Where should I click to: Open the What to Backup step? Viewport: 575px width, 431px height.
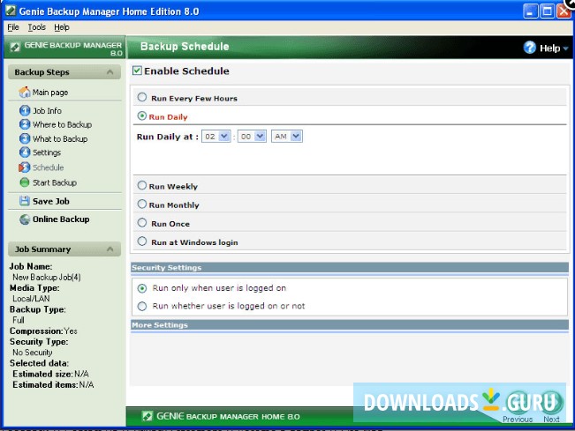[60, 138]
